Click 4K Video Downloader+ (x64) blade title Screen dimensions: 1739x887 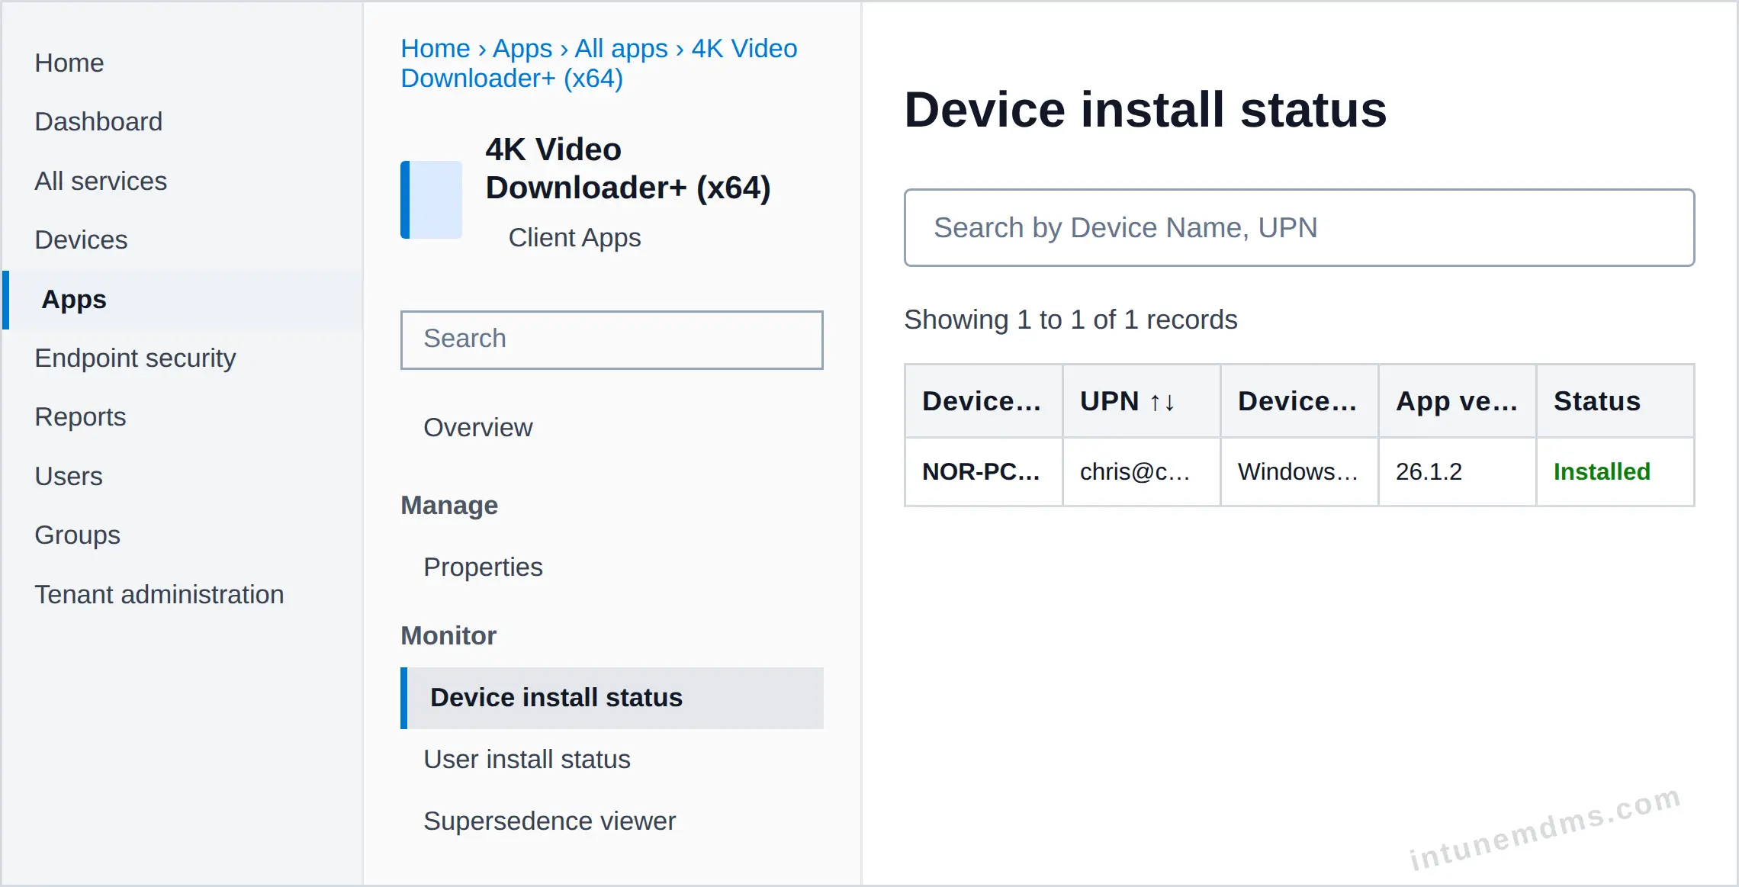[628, 169]
